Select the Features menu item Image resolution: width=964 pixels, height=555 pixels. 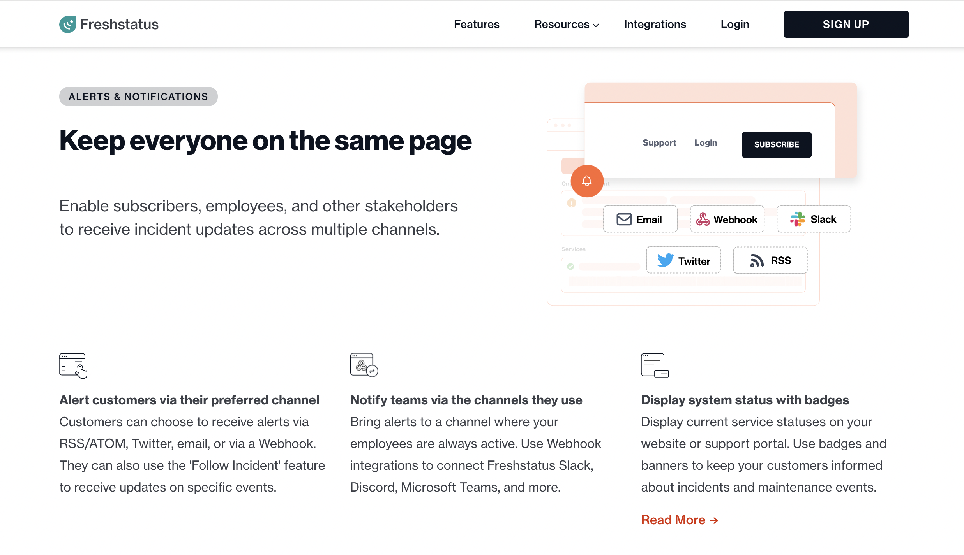click(x=476, y=24)
